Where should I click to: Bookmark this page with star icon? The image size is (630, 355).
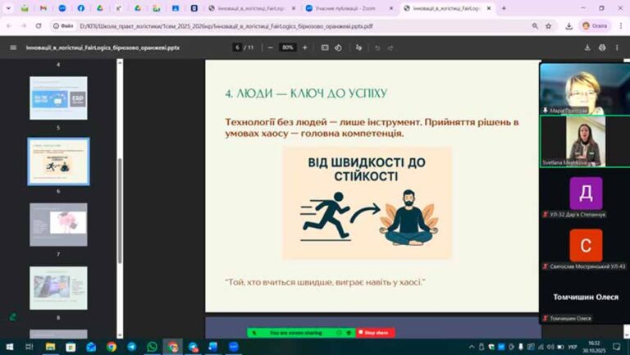(x=547, y=25)
